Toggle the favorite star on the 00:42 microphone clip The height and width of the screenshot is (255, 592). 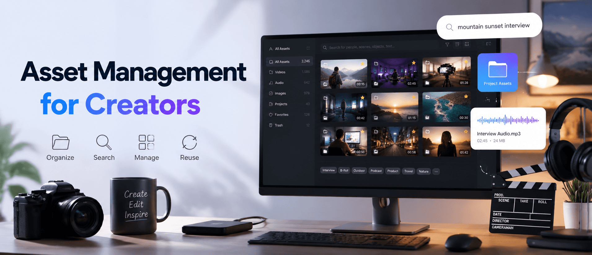coord(362,98)
